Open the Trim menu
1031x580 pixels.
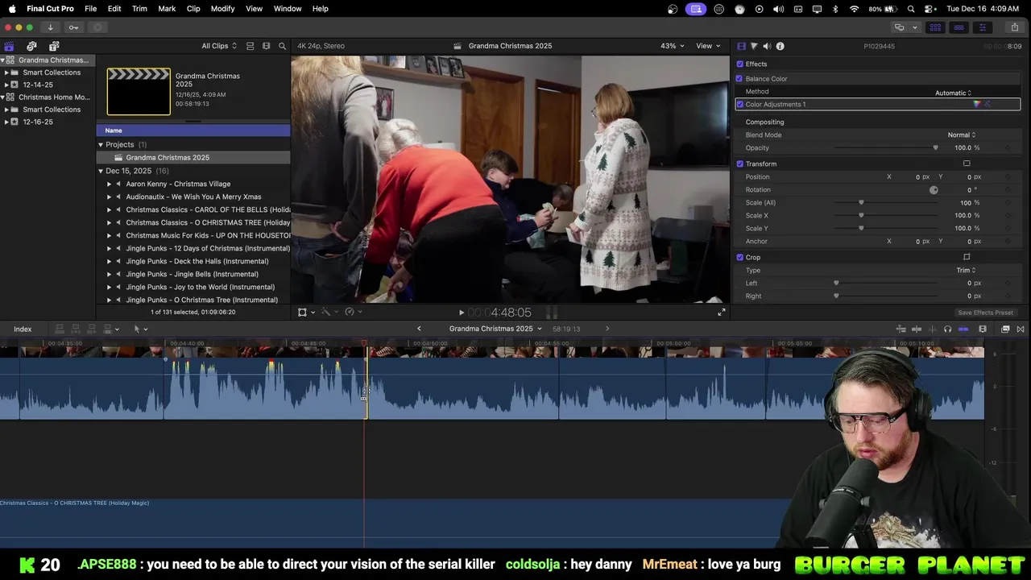point(139,9)
